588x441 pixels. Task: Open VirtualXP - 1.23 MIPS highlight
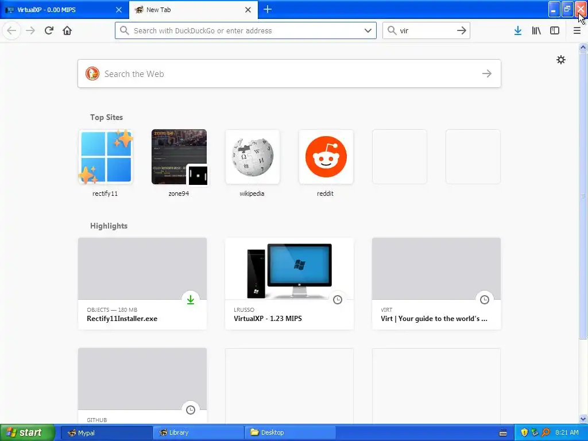pyautogui.click(x=289, y=284)
